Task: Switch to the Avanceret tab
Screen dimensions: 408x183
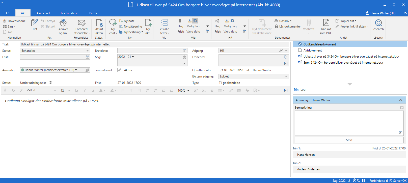Action: point(43,13)
